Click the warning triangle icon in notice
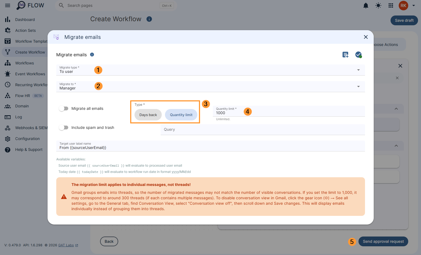Image resolution: width=421 pixels, height=255 pixels. click(x=64, y=197)
